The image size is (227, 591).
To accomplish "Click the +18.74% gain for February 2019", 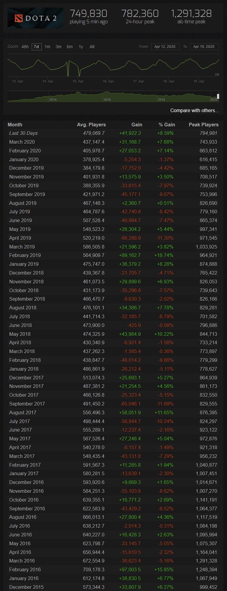I will click(164, 255).
